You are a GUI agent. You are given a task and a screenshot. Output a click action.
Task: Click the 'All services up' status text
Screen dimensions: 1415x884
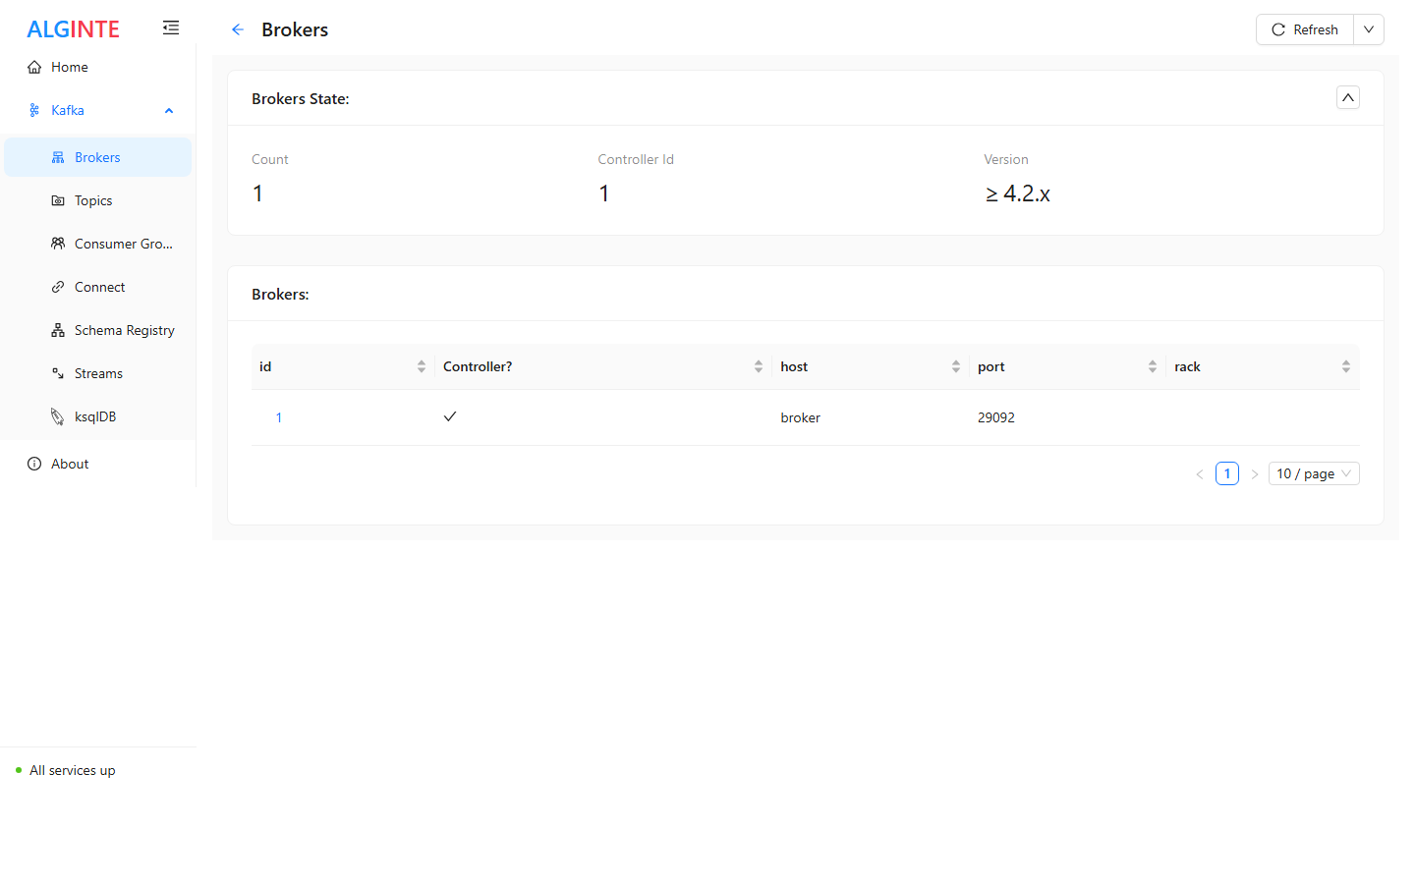coord(73,770)
